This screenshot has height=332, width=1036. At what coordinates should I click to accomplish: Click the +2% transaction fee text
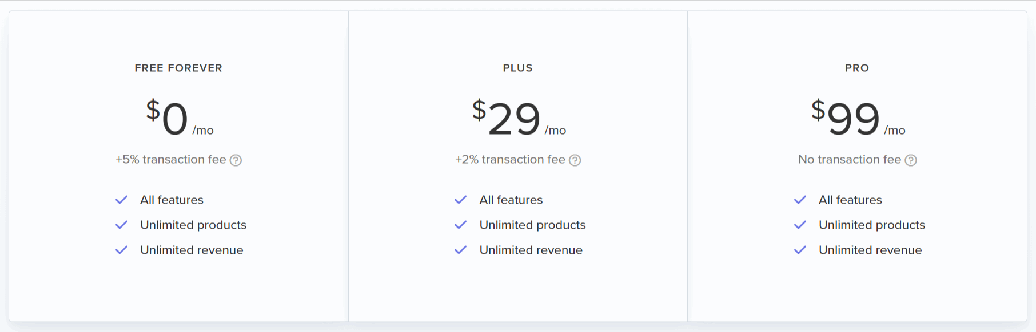coord(510,160)
